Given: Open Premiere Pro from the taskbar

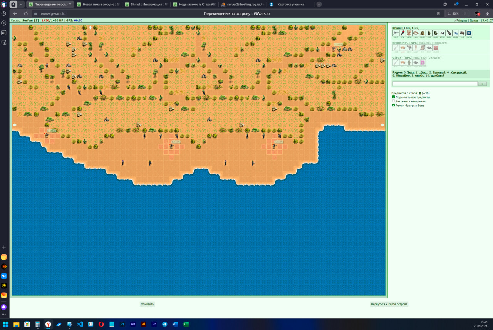Looking at the screenshot, I should pos(154,324).
